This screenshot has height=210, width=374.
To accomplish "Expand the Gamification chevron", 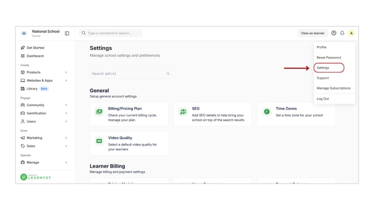I will (x=66, y=113).
